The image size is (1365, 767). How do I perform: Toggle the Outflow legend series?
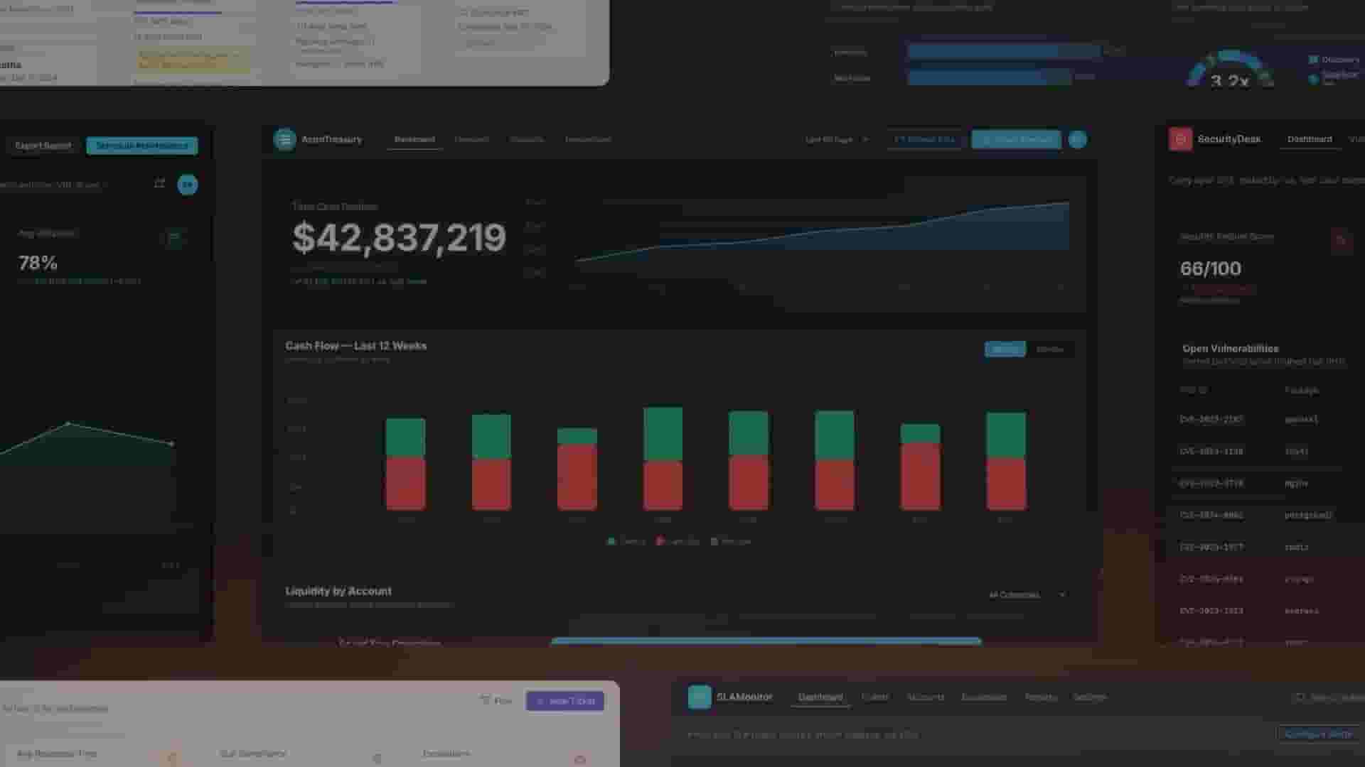tap(678, 541)
